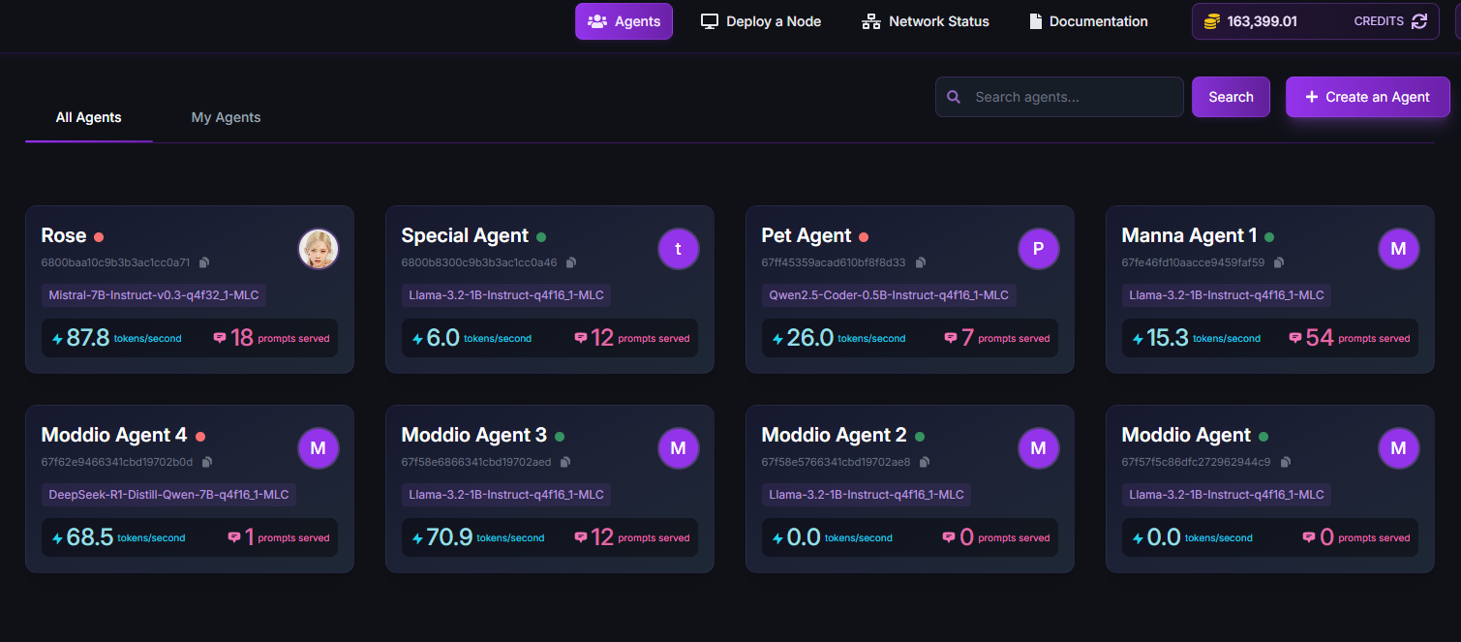1461x642 pixels.
Task: Click Create an Agent button
Action: [x=1367, y=97]
